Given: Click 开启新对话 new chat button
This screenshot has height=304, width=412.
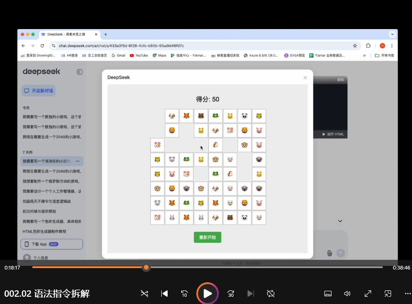Looking at the screenshot, I should (x=38, y=90).
